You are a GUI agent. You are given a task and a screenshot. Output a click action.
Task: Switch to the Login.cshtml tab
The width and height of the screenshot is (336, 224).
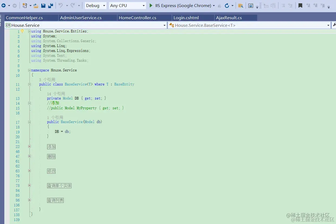click(x=193, y=18)
